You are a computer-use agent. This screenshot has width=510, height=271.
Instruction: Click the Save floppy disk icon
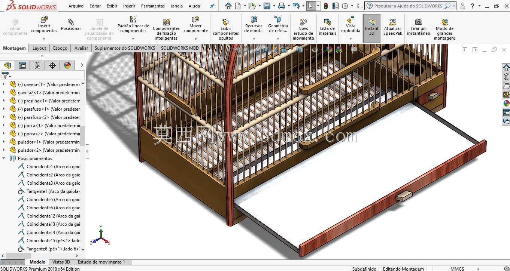click(x=267, y=6)
